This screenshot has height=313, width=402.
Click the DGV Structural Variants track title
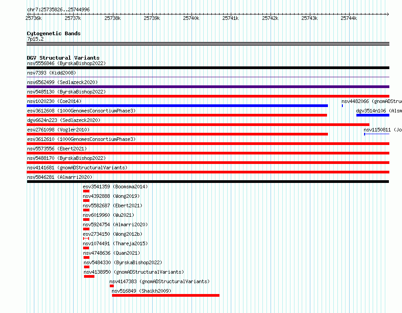[63, 58]
